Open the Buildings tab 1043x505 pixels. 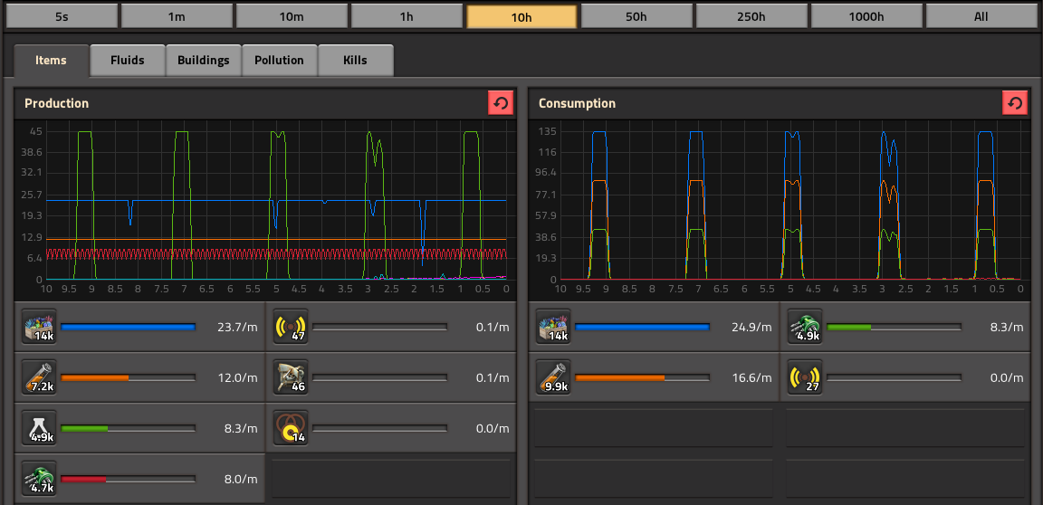coord(203,61)
